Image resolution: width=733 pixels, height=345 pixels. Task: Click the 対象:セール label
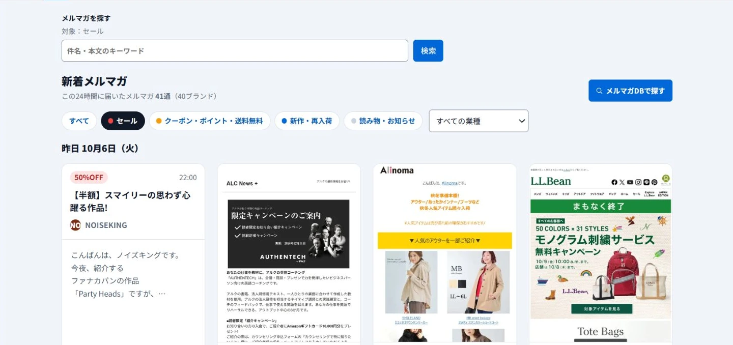(82, 31)
